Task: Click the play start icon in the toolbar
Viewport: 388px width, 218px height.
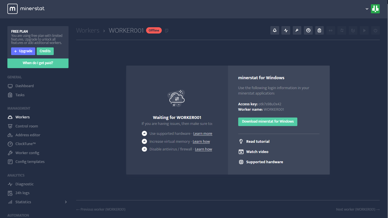Action: point(364,30)
